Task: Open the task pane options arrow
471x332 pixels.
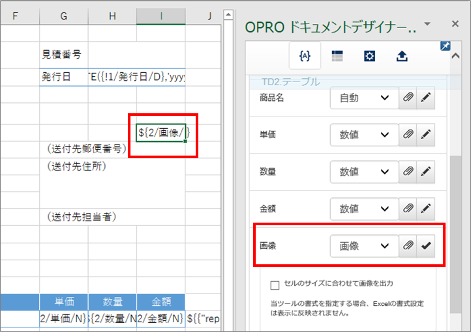Action: point(427,24)
